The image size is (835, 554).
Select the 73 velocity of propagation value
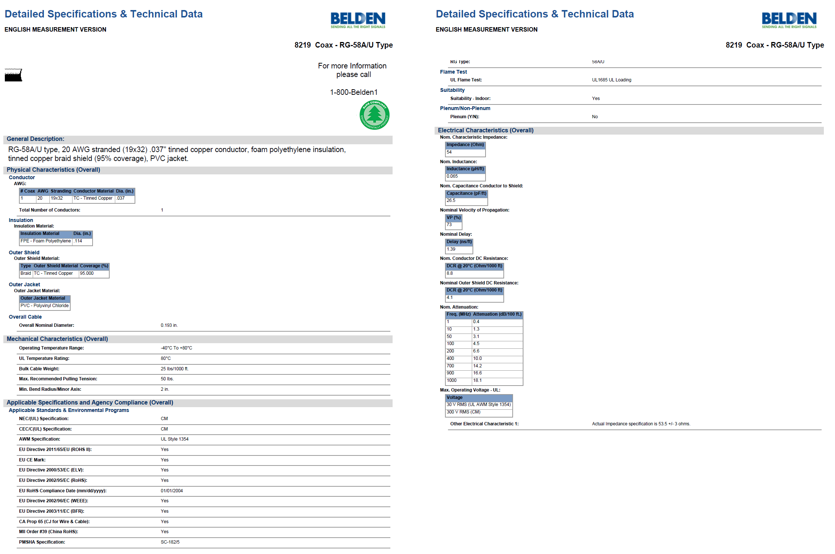(x=454, y=225)
